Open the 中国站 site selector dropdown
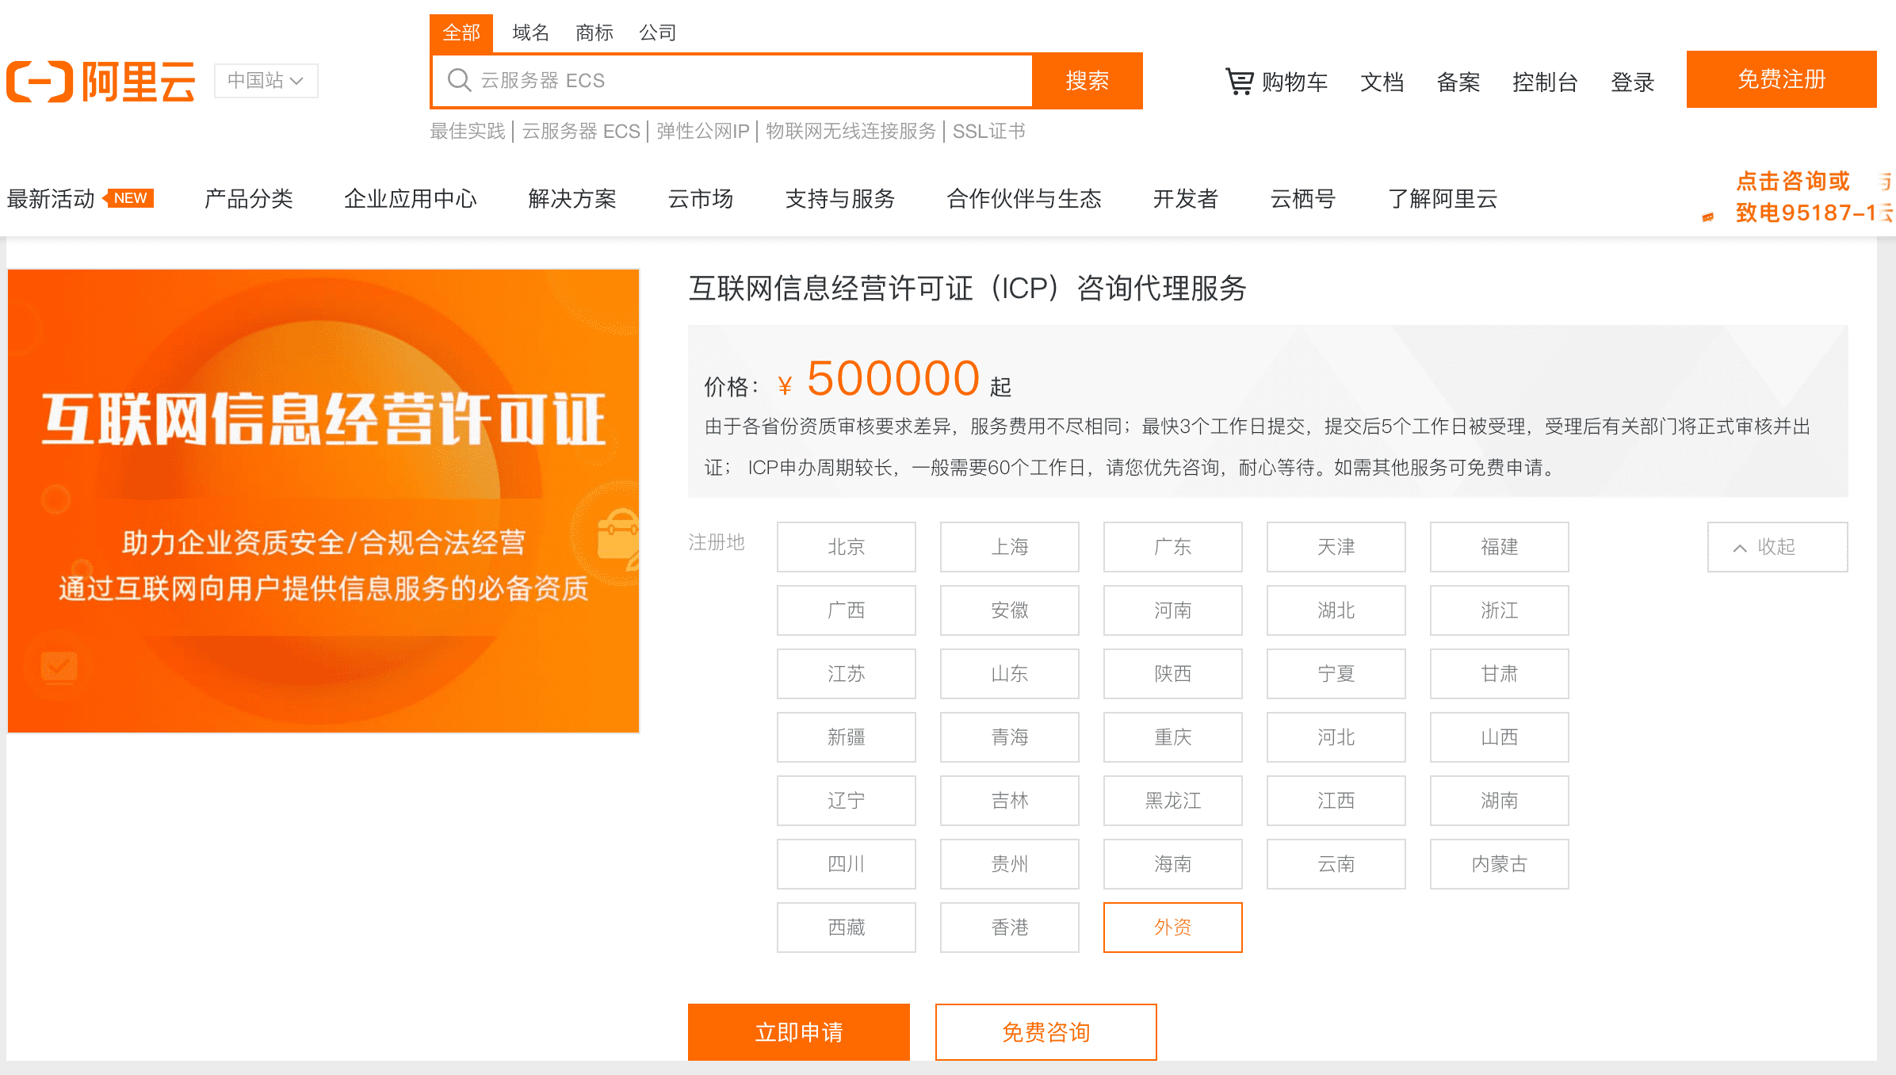The height and width of the screenshot is (1075, 1896). (266, 81)
